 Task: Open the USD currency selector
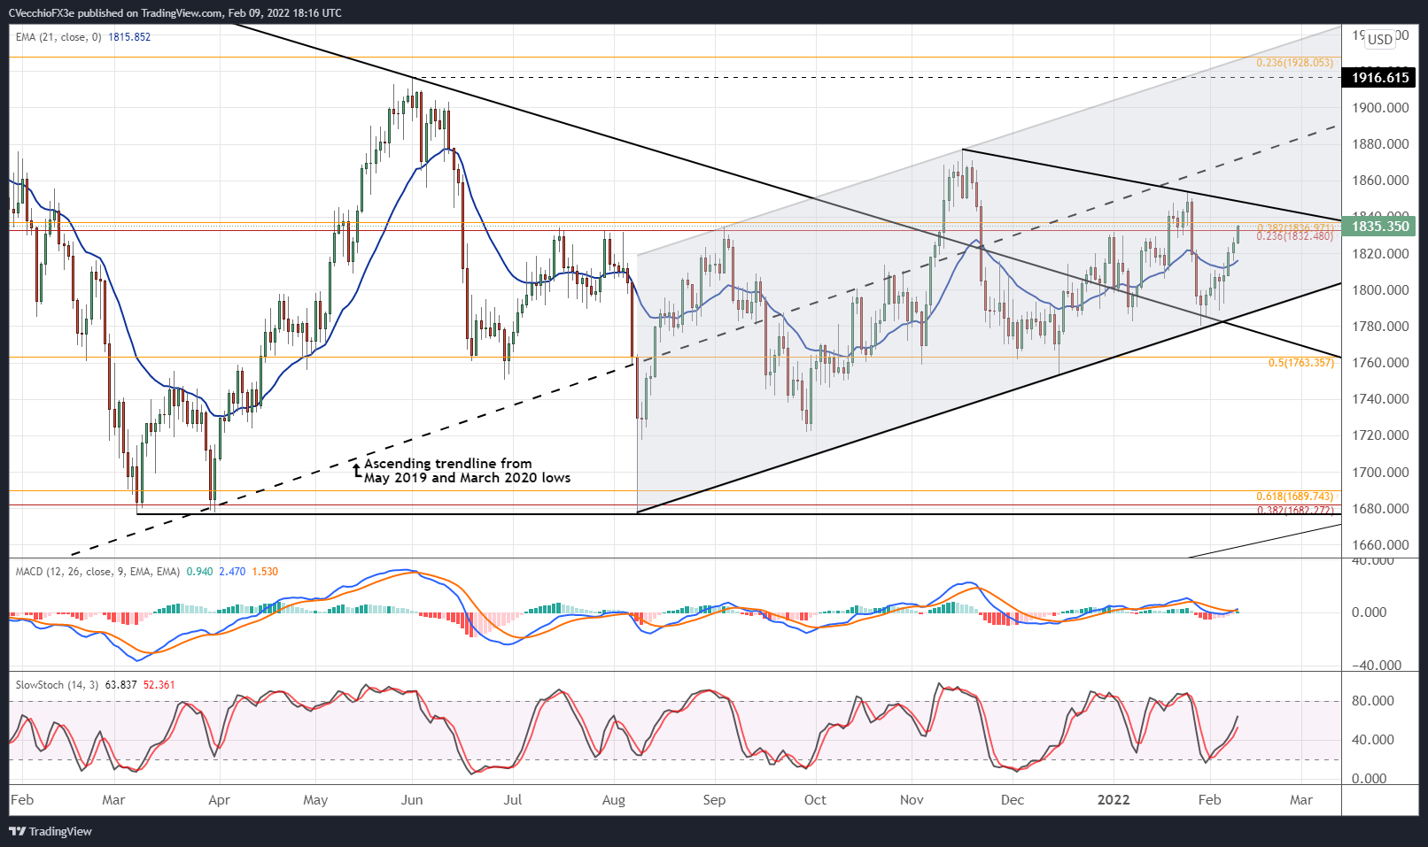tap(1380, 39)
